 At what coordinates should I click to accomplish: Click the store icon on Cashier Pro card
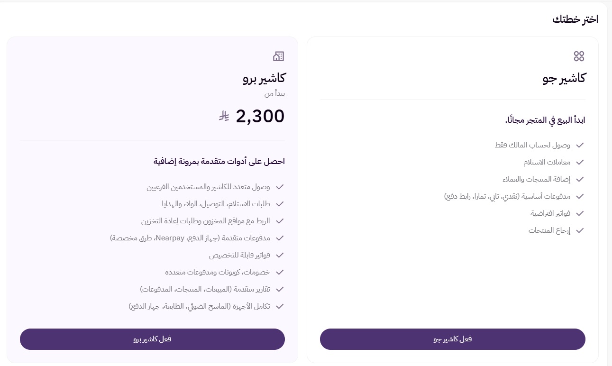(279, 56)
